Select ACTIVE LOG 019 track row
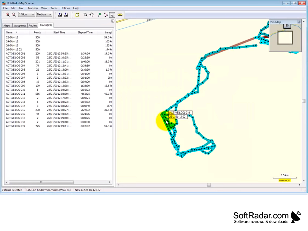 coord(58,126)
